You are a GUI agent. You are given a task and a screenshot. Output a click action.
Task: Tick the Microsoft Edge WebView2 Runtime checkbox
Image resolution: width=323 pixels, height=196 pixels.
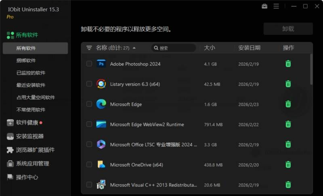(89, 124)
